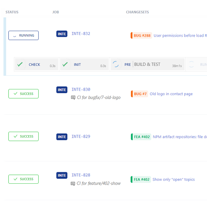
Task: Click the comment icon before CI for bugfix/7-old-logo
Action: click(x=73, y=98)
